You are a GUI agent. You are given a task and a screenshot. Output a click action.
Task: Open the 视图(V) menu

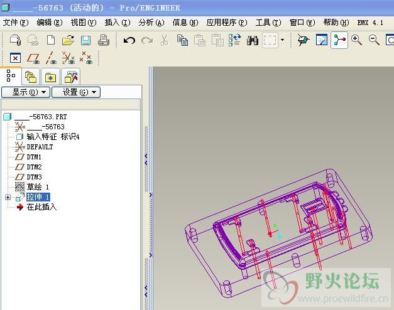pos(84,23)
